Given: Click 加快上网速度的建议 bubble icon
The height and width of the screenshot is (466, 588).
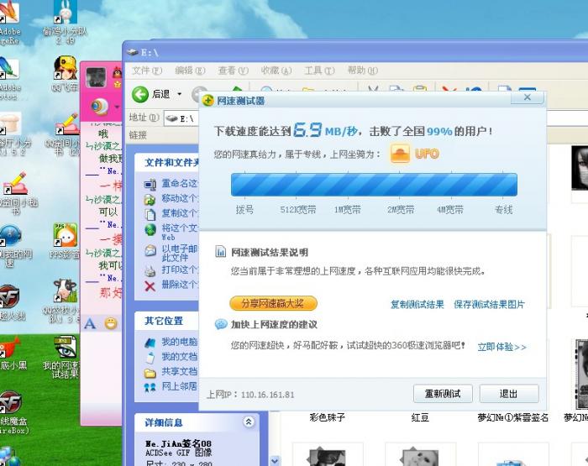Looking at the screenshot, I should click(x=220, y=324).
